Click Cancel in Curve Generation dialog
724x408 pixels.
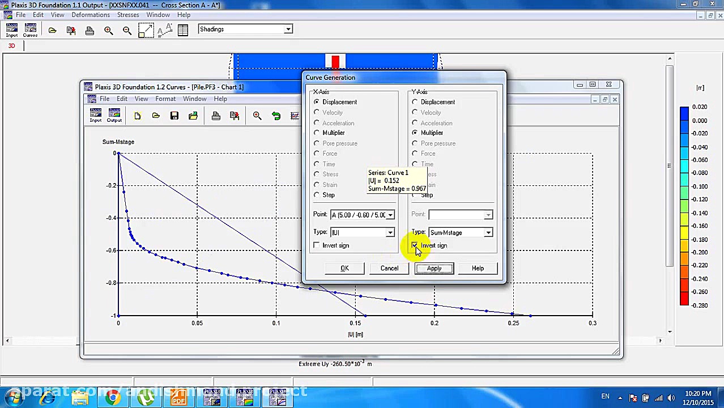[x=389, y=268]
